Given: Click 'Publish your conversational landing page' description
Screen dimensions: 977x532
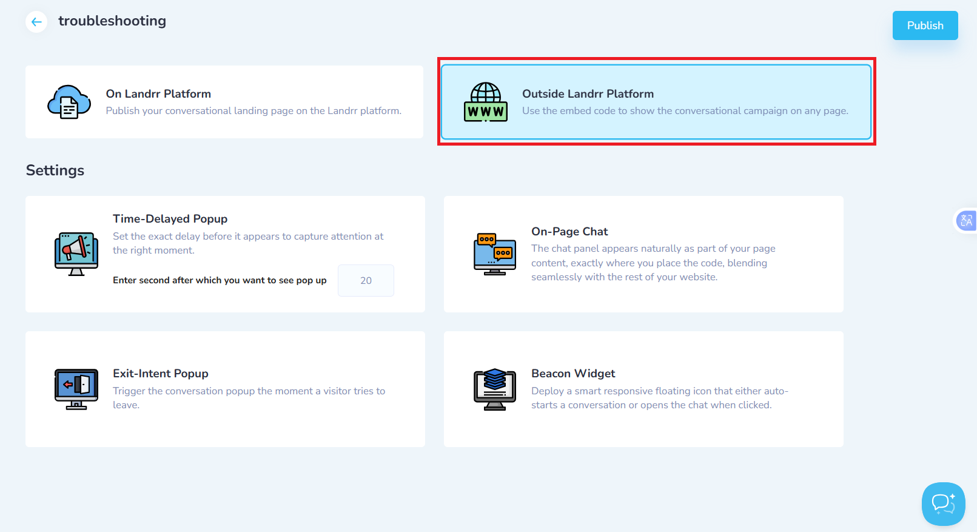Looking at the screenshot, I should (x=253, y=110).
